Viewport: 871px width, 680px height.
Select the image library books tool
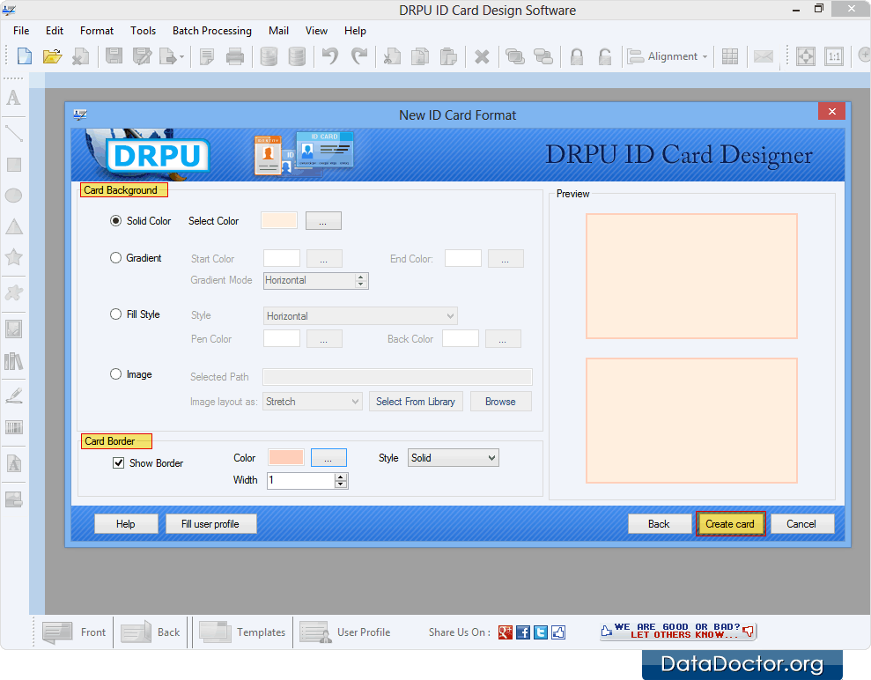[x=13, y=362]
